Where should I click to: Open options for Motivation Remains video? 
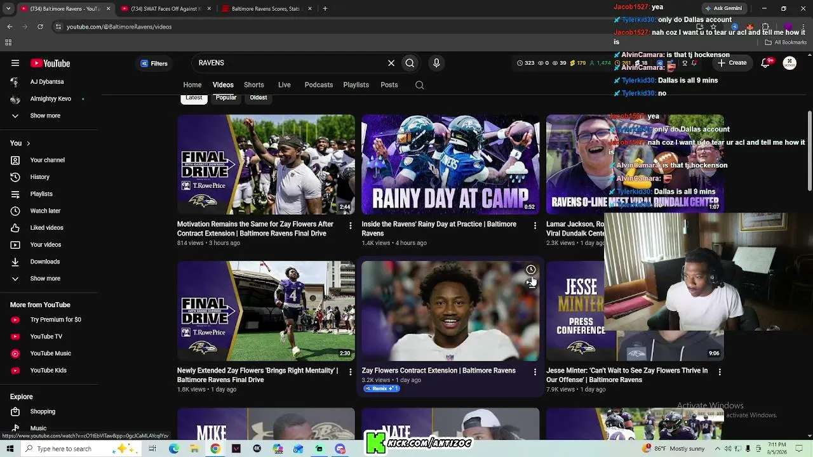pyautogui.click(x=350, y=225)
